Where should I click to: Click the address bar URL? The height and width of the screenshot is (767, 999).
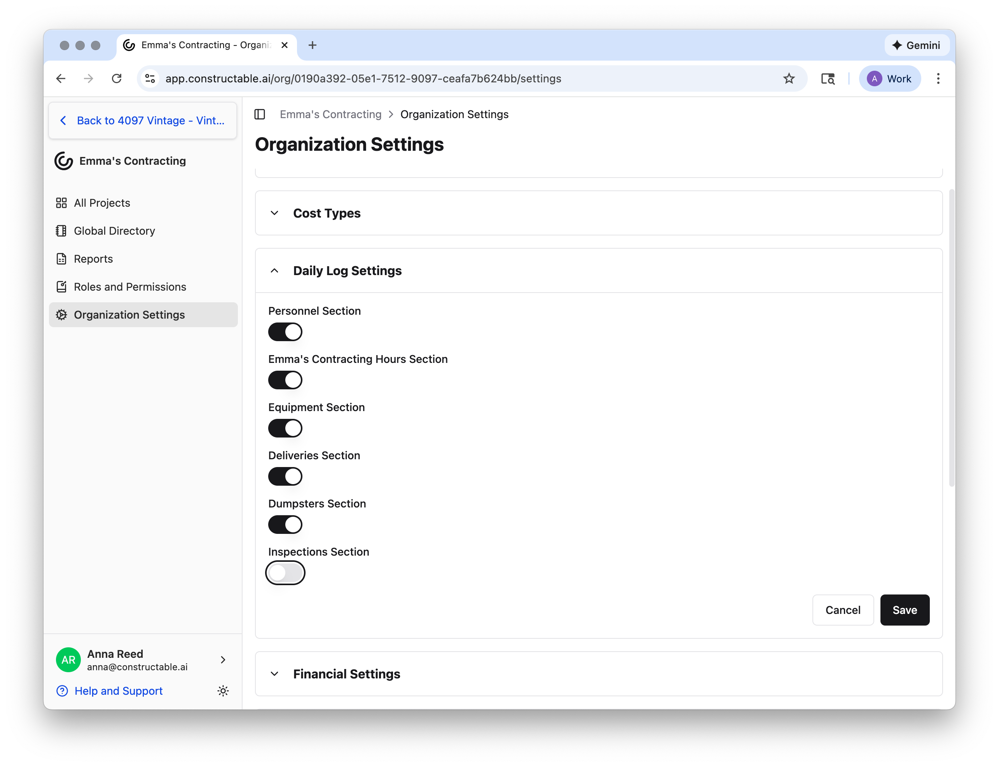tap(363, 78)
